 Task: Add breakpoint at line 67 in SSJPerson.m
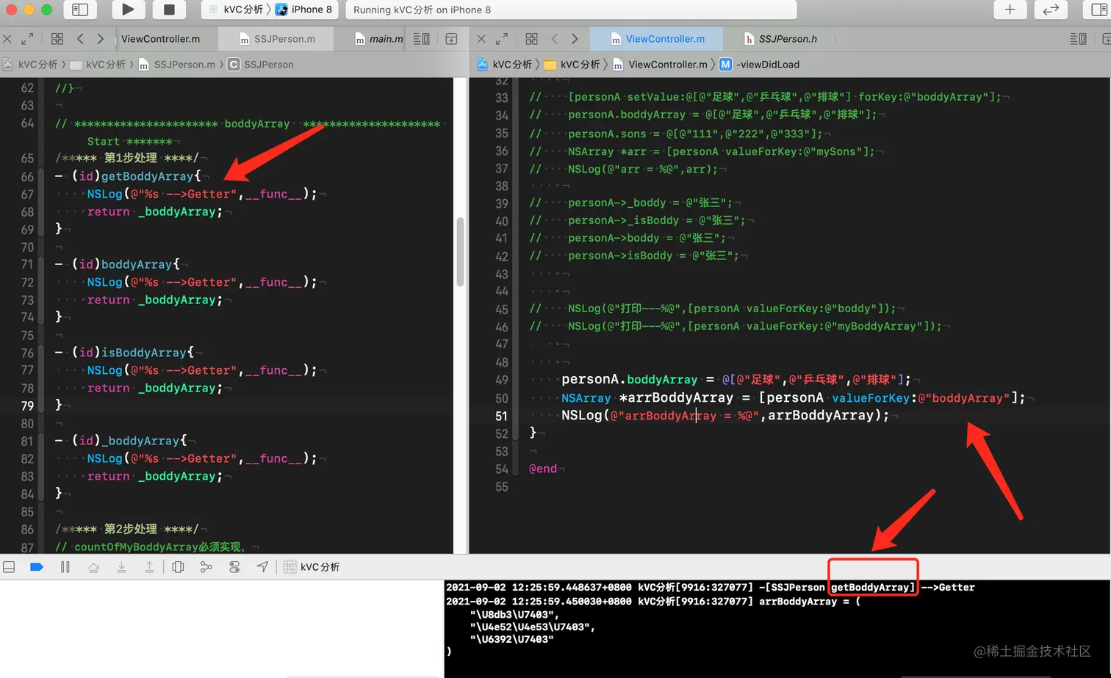pyautogui.click(x=27, y=194)
